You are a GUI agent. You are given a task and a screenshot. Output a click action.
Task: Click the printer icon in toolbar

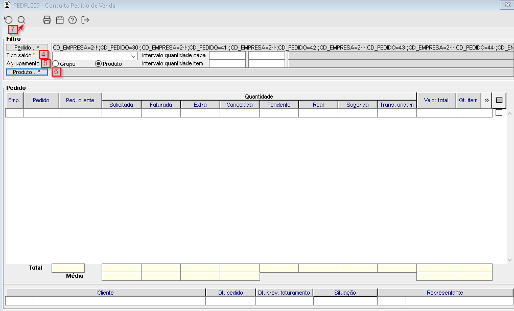click(47, 20)
